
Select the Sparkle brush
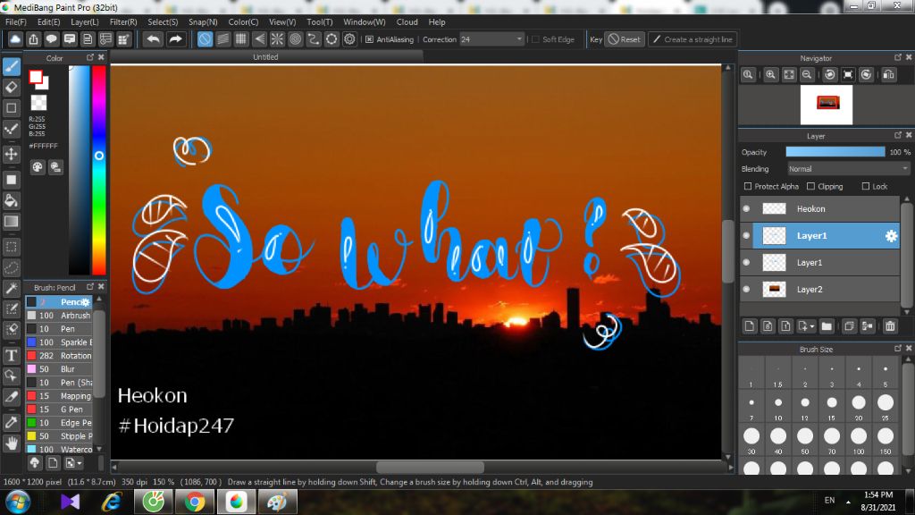tap(59, 342)
